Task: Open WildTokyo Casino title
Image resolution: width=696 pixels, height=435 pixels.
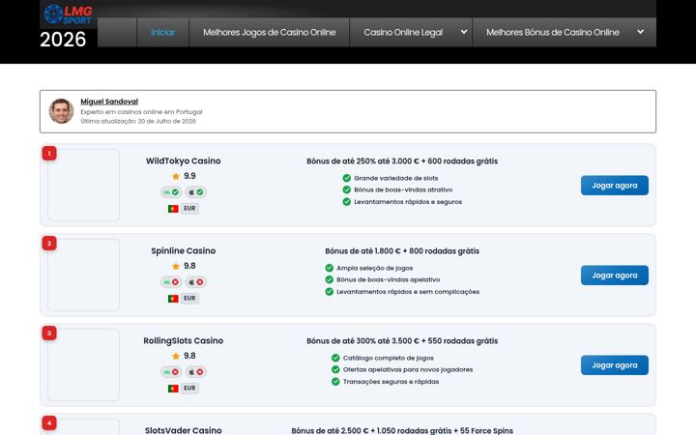Action: [184, 161]
